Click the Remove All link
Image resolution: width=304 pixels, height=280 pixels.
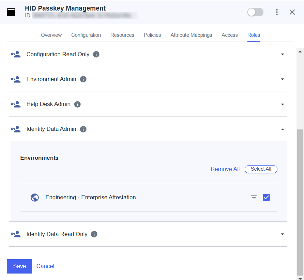click(x=225, y=169)
